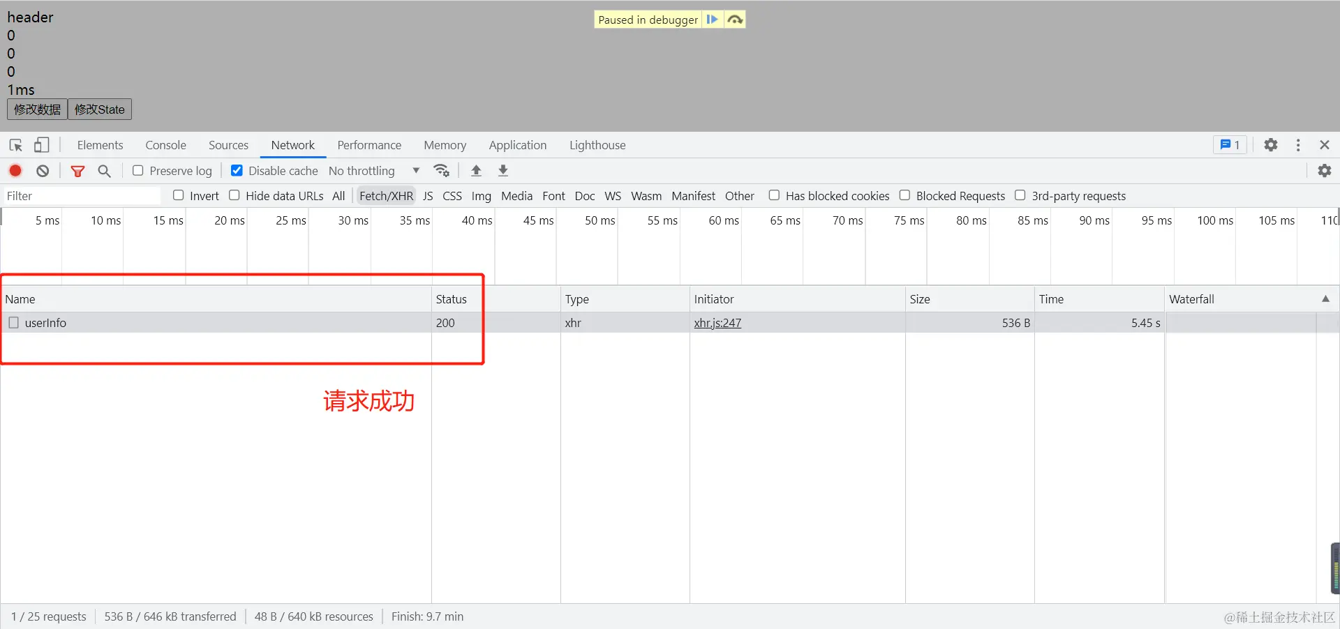Enable Preserve log checkbox
This screenshot has width=1340, height=629.
point(138,171)
